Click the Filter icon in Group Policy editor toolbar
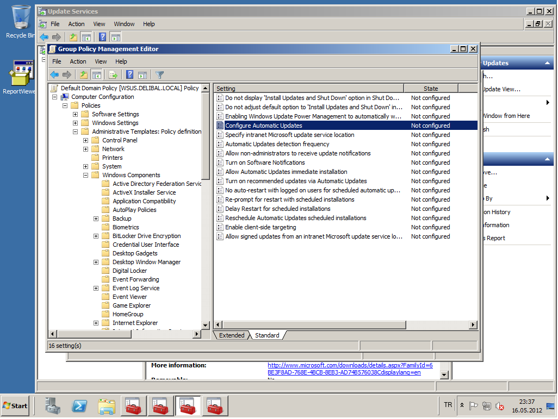 click(159, 75)
